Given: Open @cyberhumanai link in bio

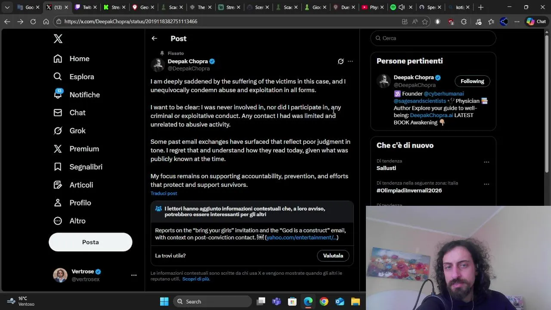Looking at the screenshot, I should (x=443, y=93).
